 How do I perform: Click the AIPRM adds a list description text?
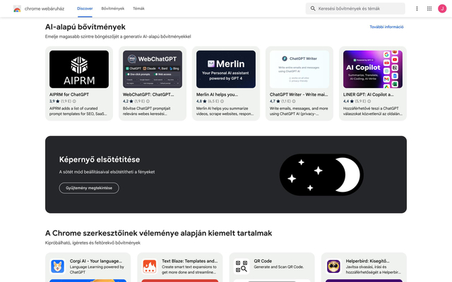(78, 111)
